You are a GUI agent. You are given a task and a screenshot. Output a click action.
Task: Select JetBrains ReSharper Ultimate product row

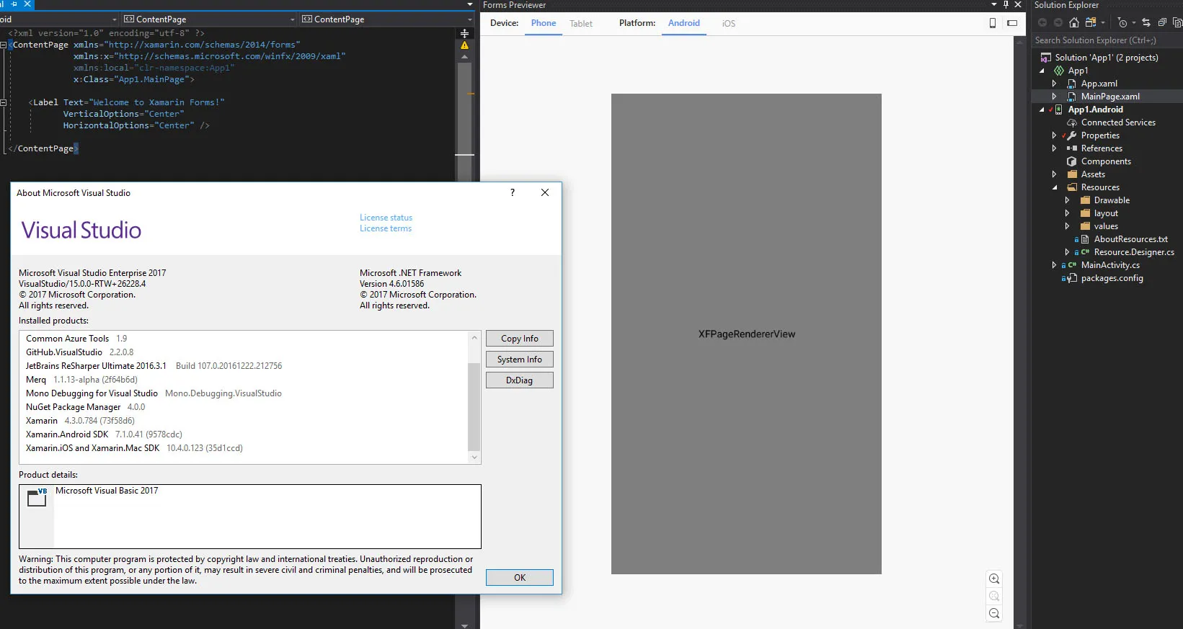pyautogui.click(x=154, y=366)
